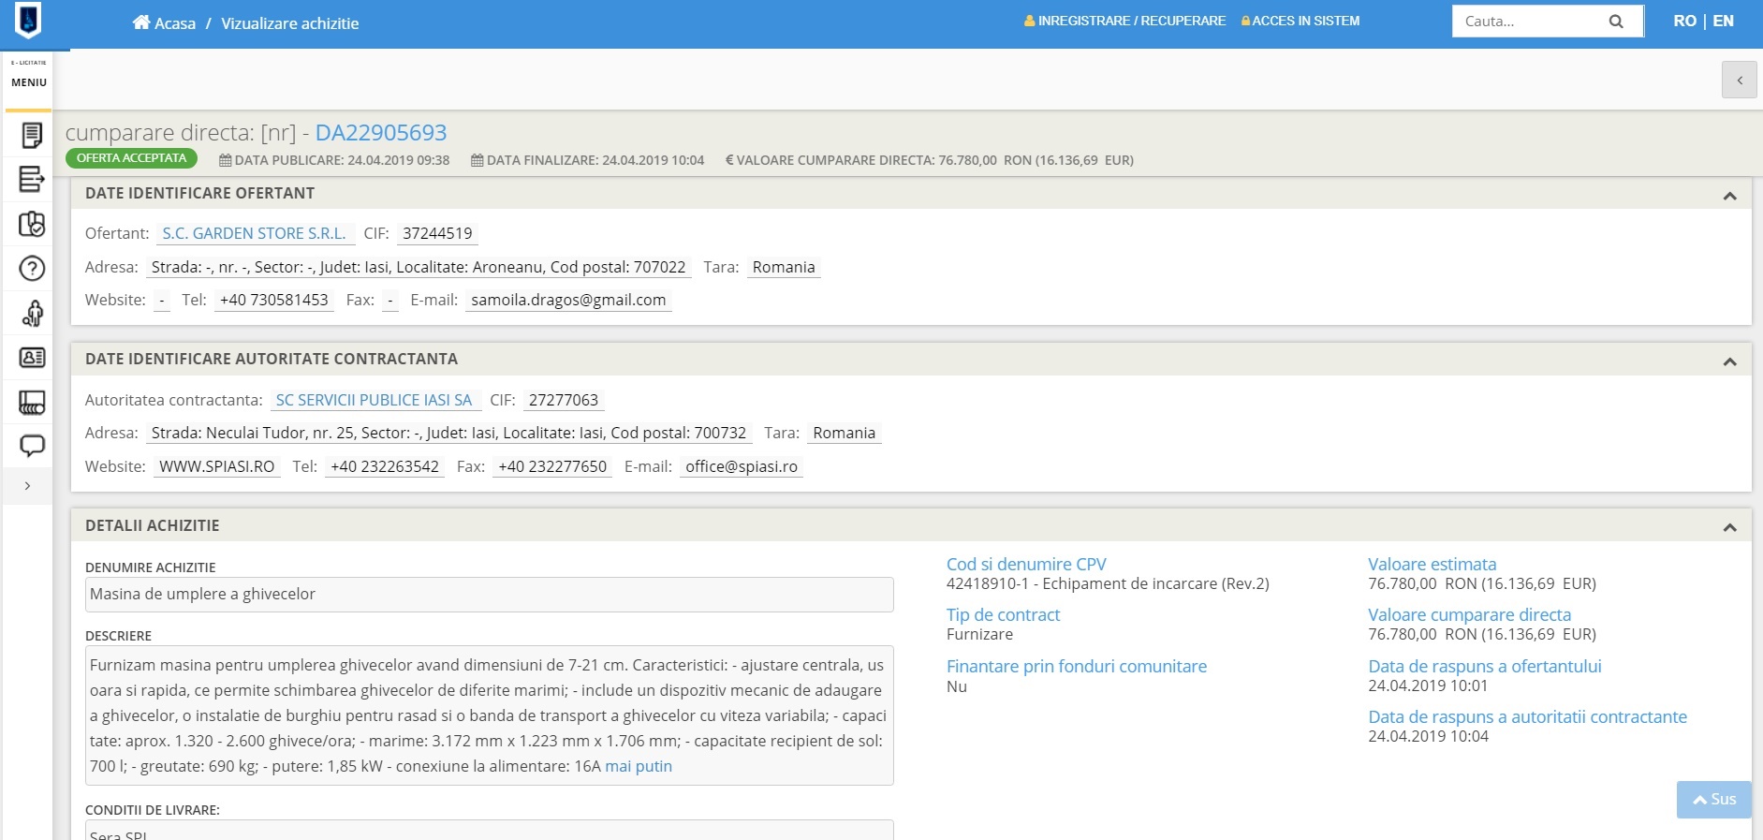Click Data de raspuns a autoritatii contractante label
The image size is (1763, 840).
coord(1527,717)
